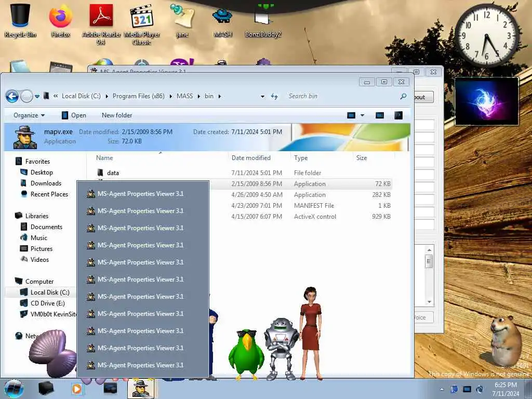Screen dimensions: 532x399
Task: Select the MANIFEST File row
Action: pyautogui.click(x=300, y=206)
